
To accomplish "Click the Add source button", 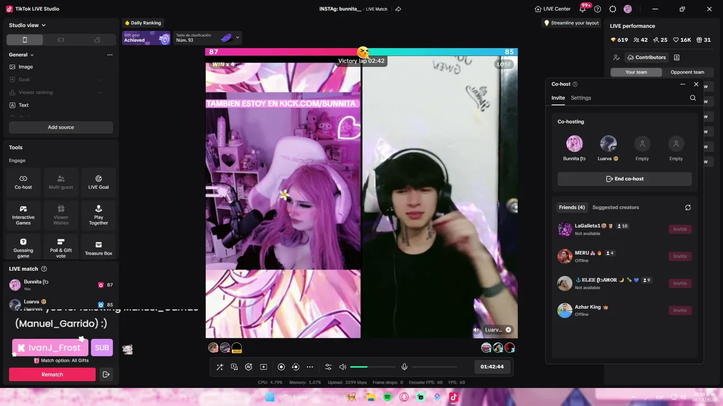I will point(61,127).
